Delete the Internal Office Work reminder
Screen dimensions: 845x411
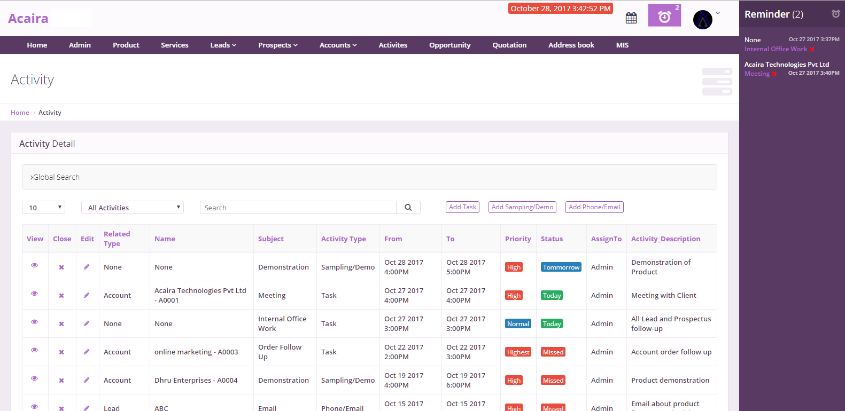tap(812, 49)
